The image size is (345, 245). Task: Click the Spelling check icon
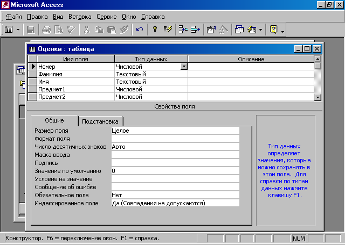point(71,30)
